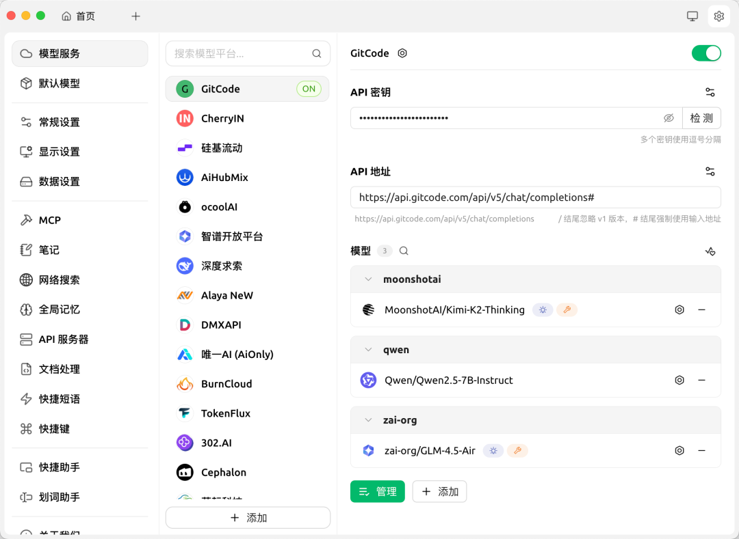This screenshot has height=539, width=739.
Task: Open the MCP settings section
Action: [79, 220]
